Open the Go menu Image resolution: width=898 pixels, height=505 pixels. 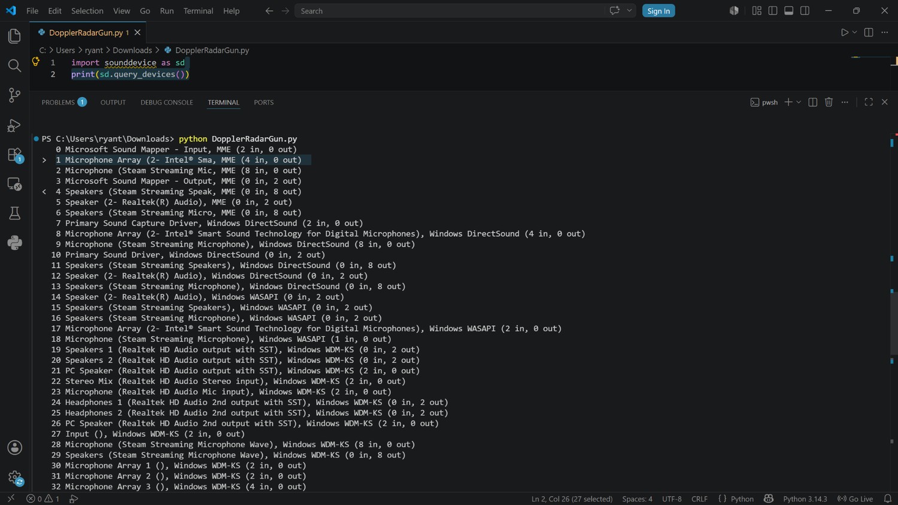pyautogui.click(x=145, y=11)
